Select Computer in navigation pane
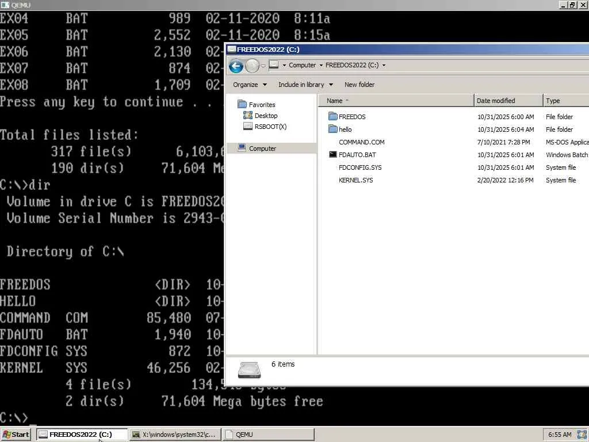 coord(262,148)
